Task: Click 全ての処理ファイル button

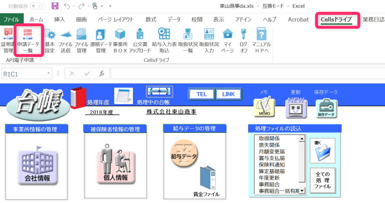Action: tap(322, 180)
